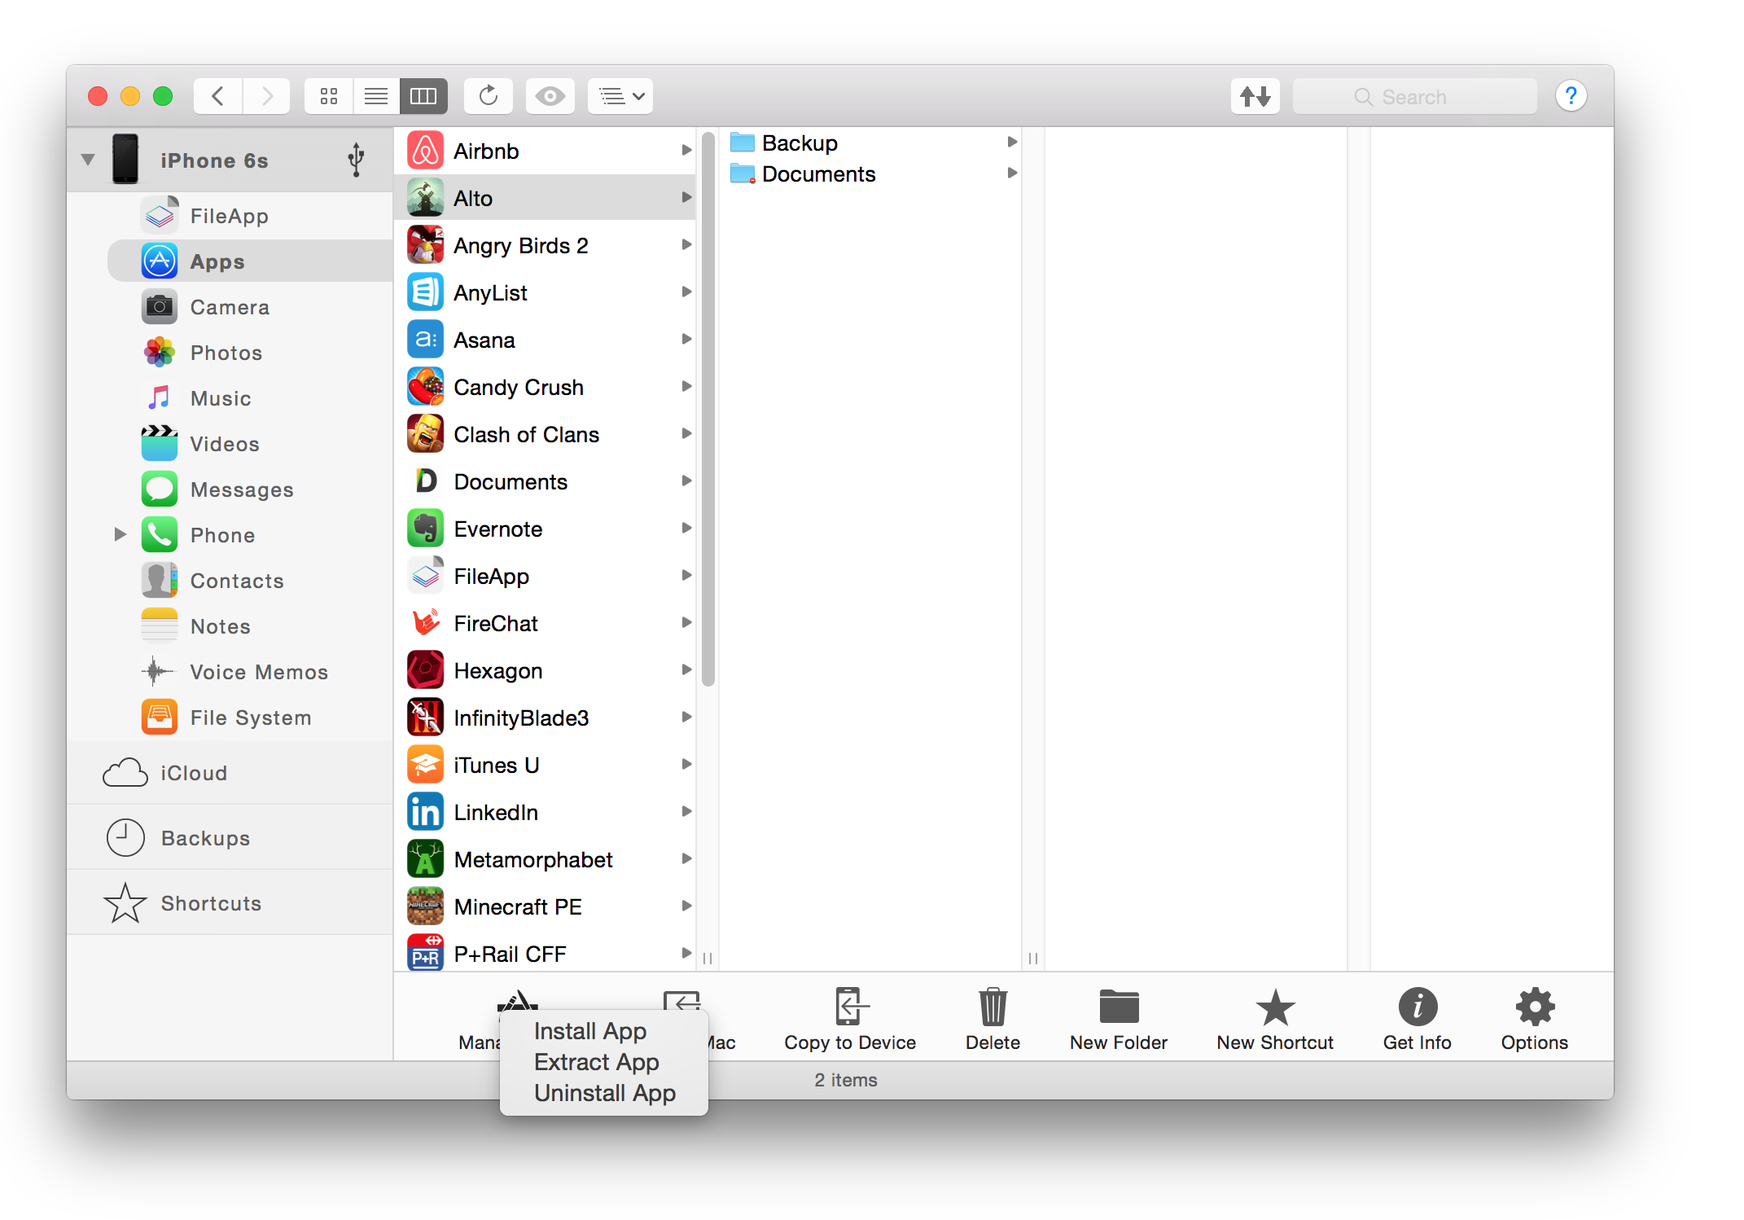1744x1220 pixels.
Task: Click the Back navigation arrow
Action: (x=217, y=97)
